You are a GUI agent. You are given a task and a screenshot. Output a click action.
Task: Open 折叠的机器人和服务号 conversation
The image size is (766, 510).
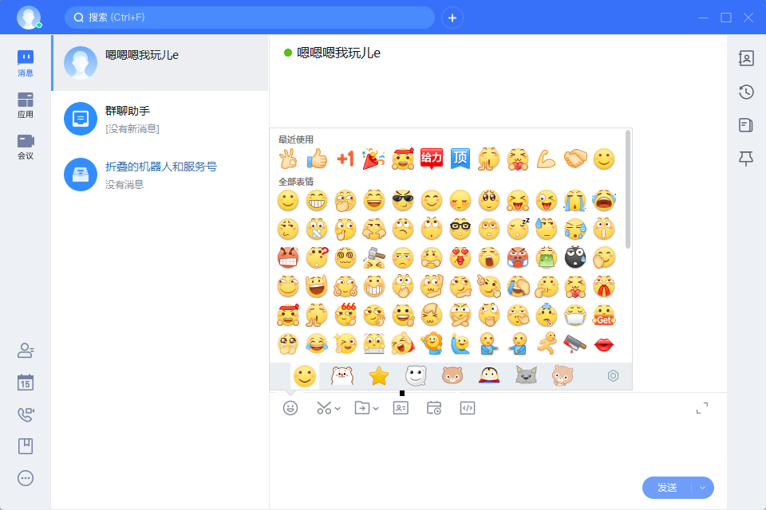click(160, 175)
